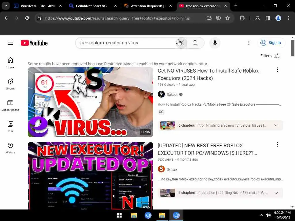Open Shorts in the sidebar
Image resolution: width=295 pixels, height=221 pixels.
tap(10, 84)
